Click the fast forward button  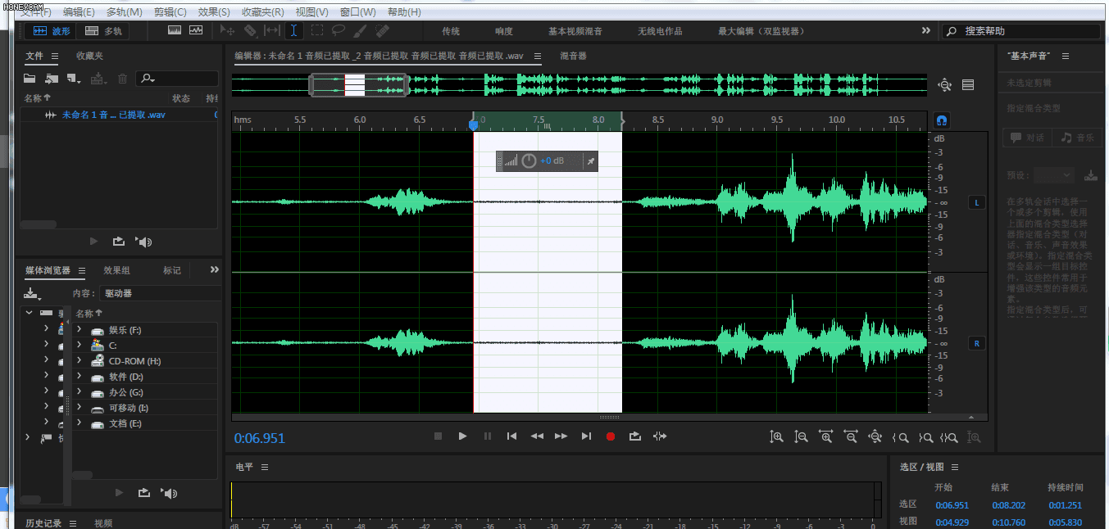click(561, 436)
